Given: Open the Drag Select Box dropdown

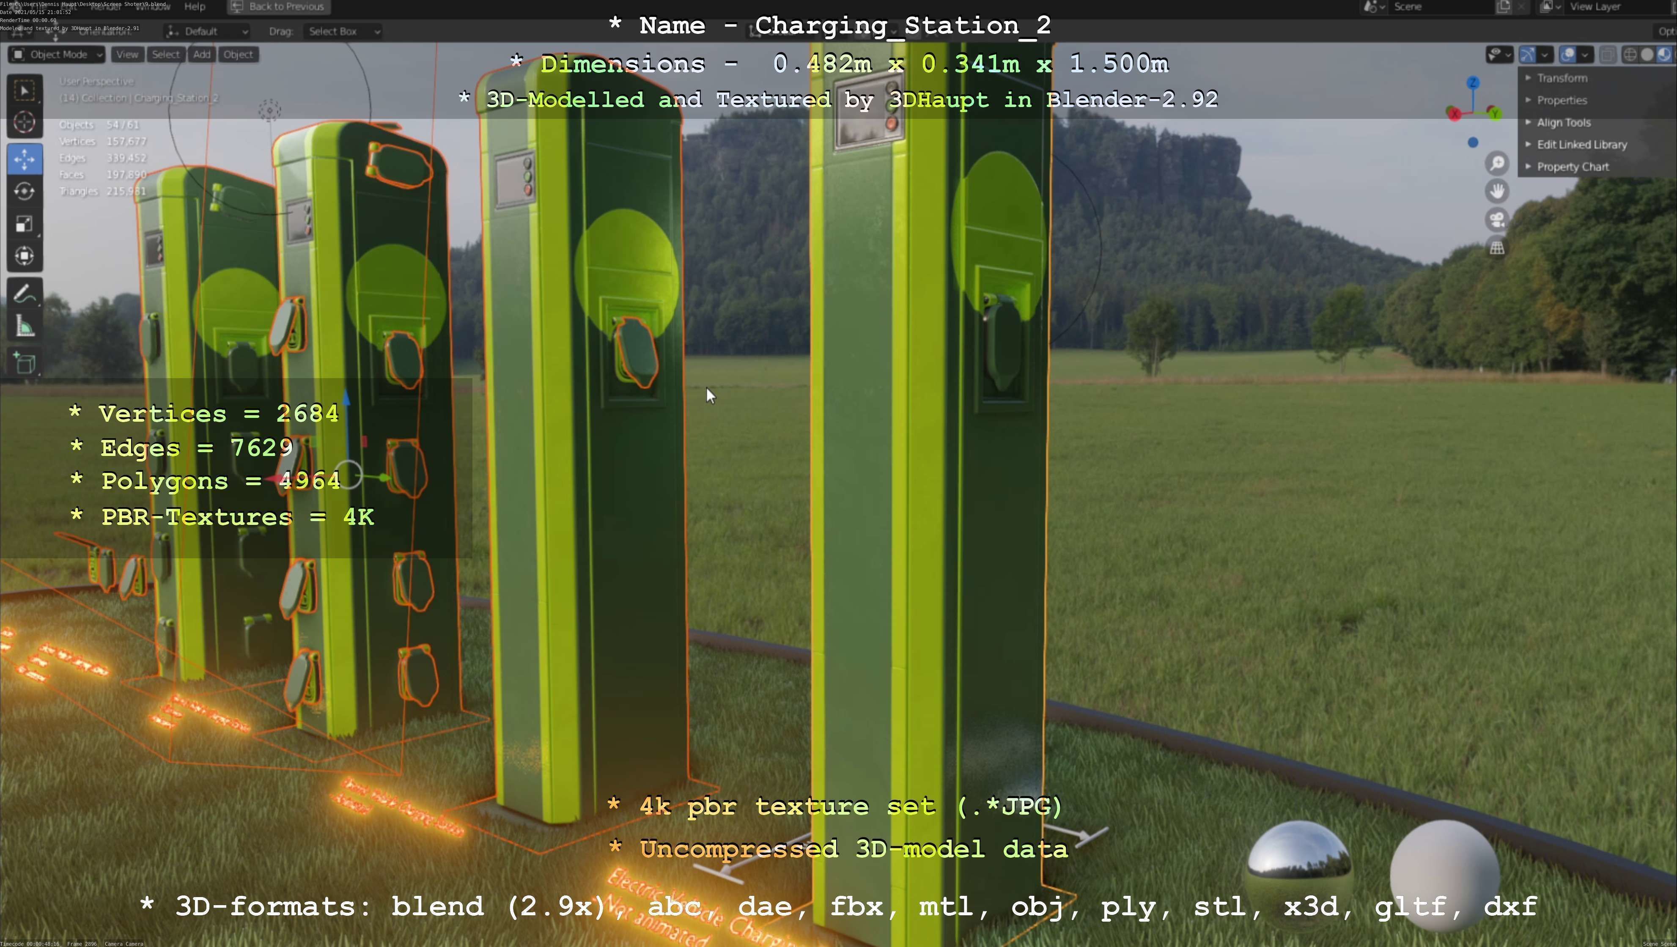Looking at the screenshot, I should [343, 31].
